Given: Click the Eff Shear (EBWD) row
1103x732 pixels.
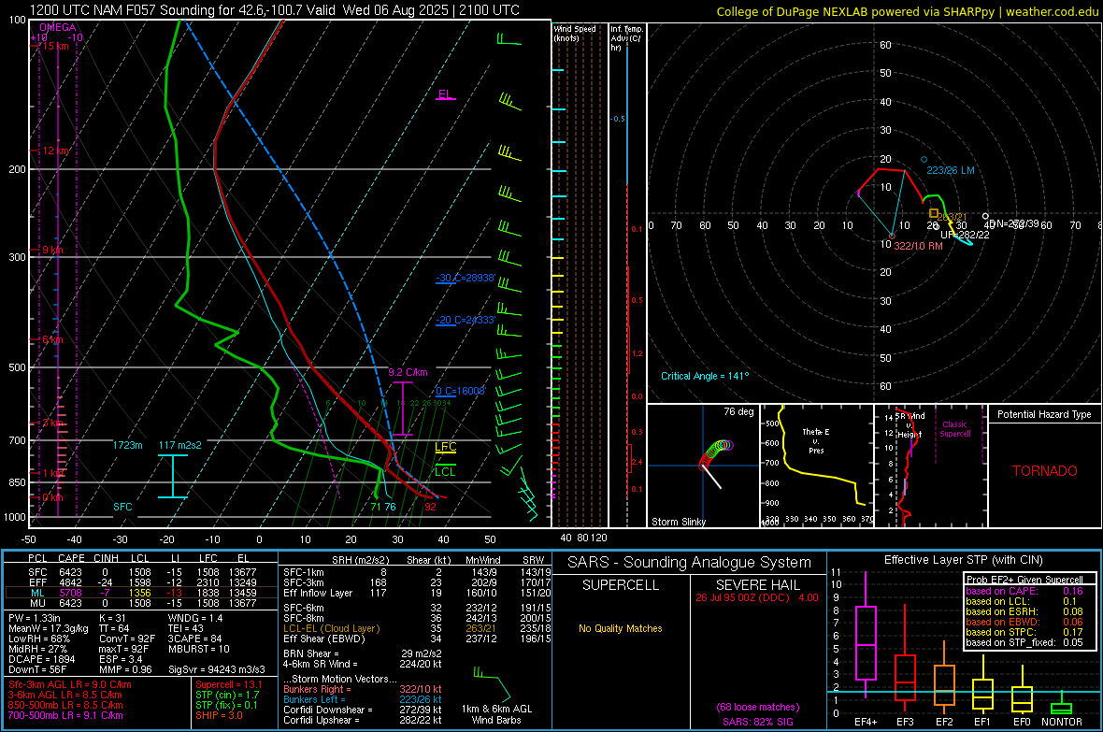Looking at the screenshot, I should [x=417, y=639].
